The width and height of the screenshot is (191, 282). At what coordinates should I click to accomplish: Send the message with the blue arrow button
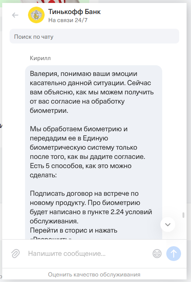point(174,254)
